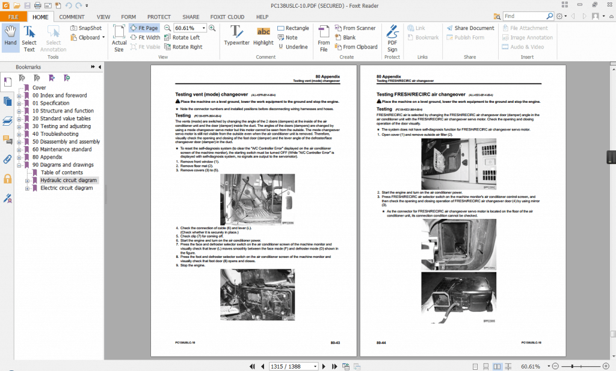The height and width of the screenshot is (371, 616).
Task: Go to 30 Testing and adjusting bookmark
Action: pos(62,126)
